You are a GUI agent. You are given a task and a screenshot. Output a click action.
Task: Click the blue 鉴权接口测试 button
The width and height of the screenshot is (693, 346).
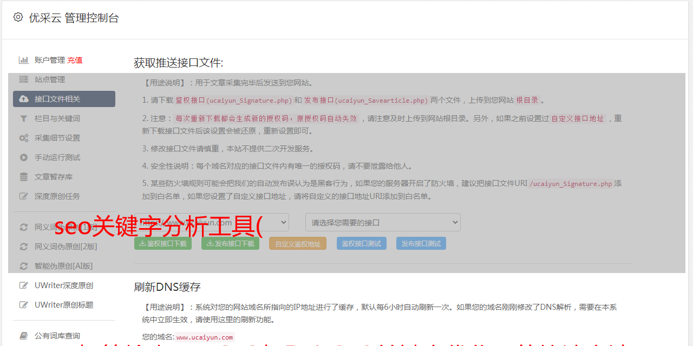362,243
